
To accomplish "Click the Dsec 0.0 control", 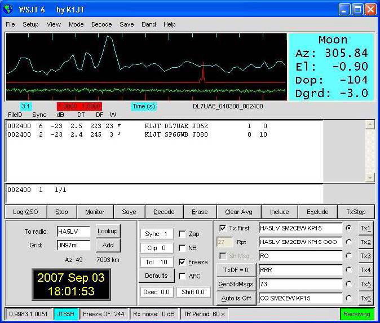I will point(157,292).
